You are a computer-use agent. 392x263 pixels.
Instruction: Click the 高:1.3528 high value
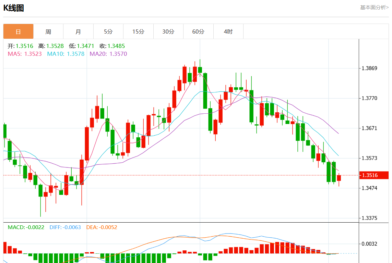point(51,46)
